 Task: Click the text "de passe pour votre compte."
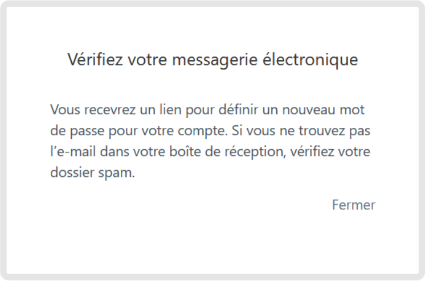[x=139, y=131]
